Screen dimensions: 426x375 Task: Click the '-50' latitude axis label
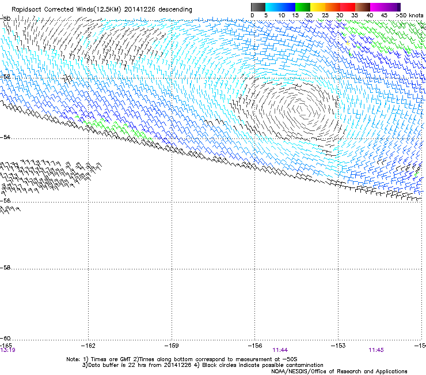pos(5,18)
